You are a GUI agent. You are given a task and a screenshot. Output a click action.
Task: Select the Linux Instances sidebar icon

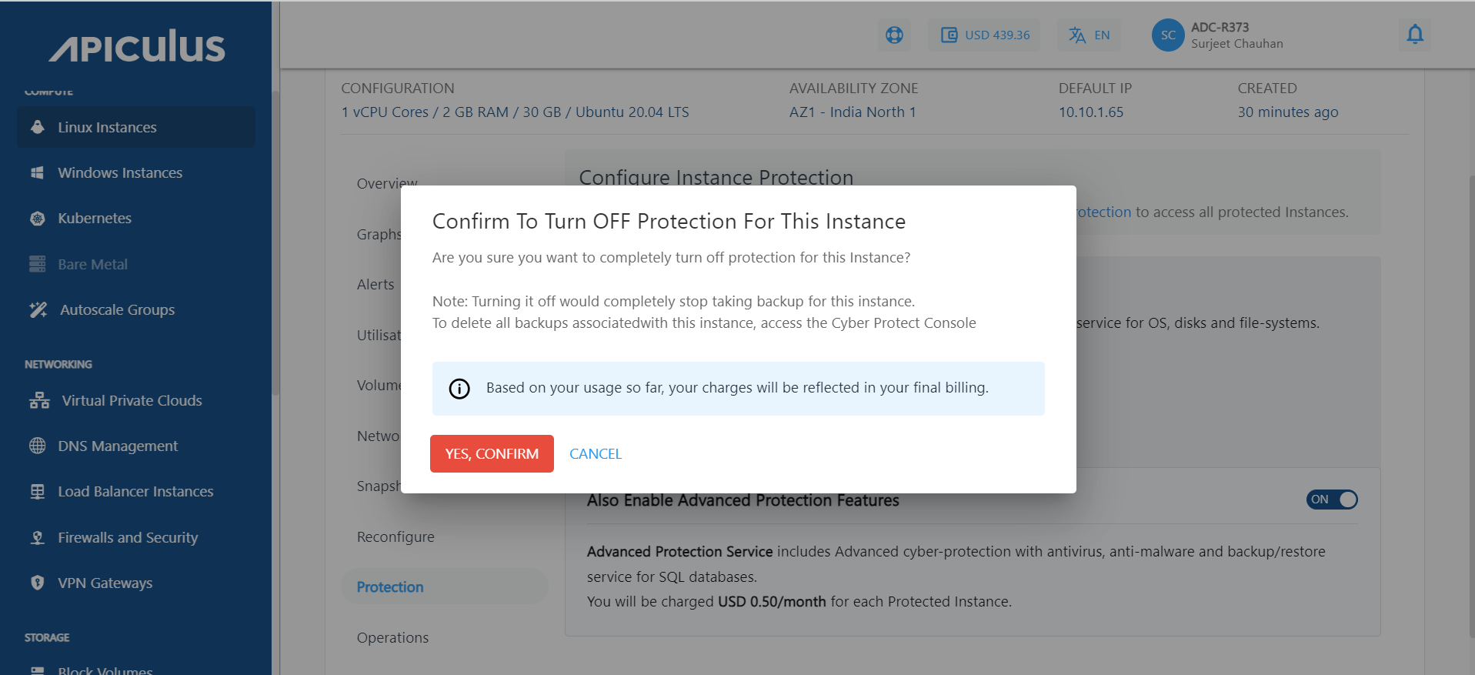click(x=37, y=127)
